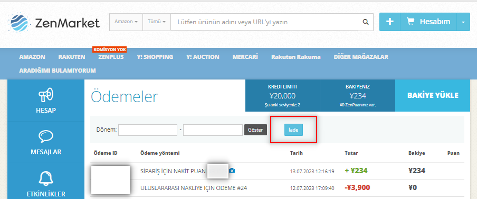
Task: Click the Hesabım button
Action: (x=428, y=22)
